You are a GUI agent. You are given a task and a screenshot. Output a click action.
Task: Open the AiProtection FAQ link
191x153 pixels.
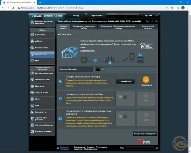(88, 51)
